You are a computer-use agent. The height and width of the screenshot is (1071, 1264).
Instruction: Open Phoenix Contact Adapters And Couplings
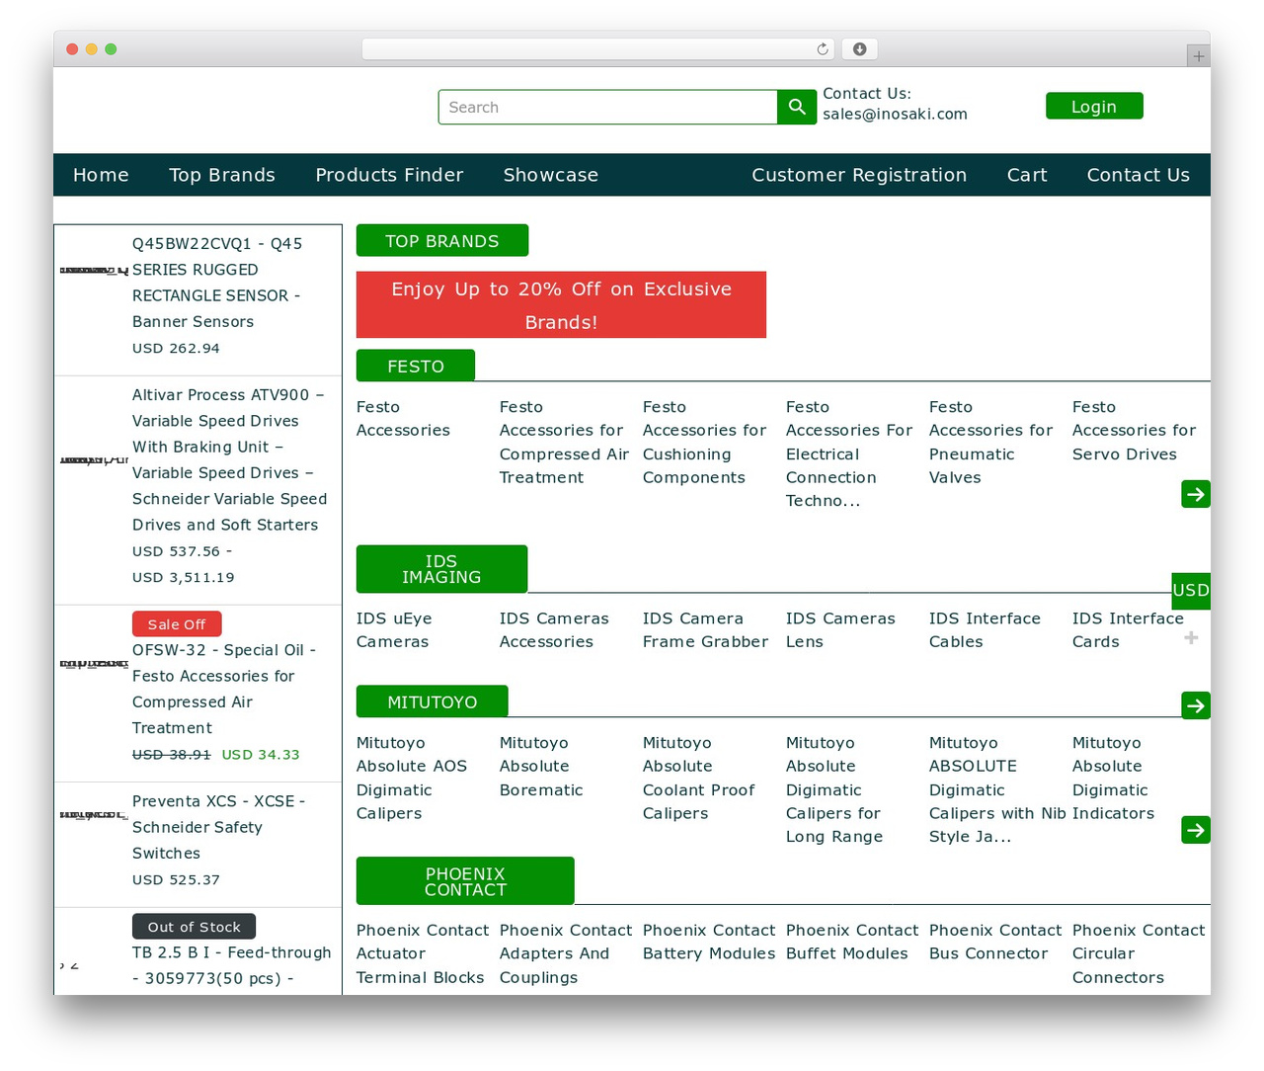pyautogui.click(x=566, y=953)
